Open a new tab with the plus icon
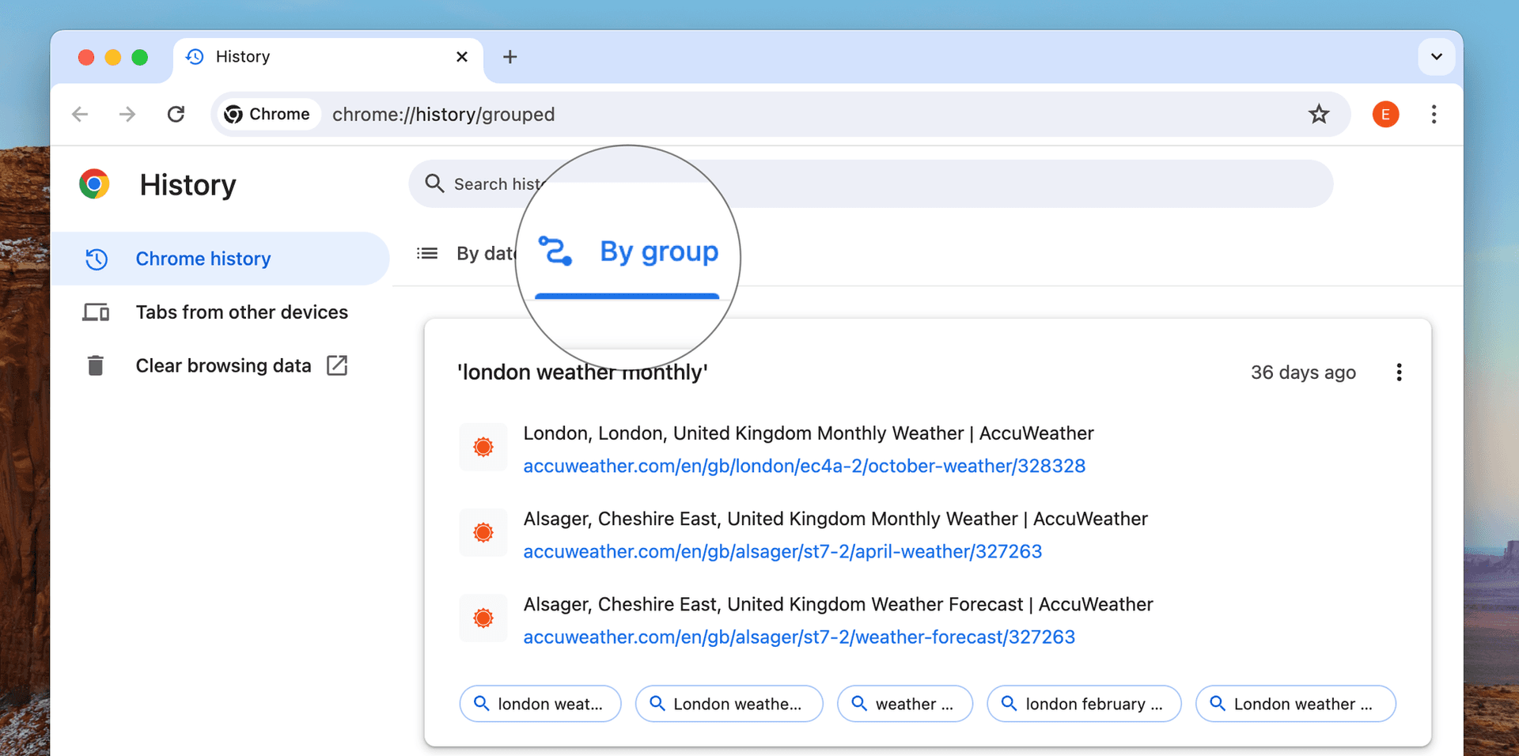1519x756 pixels. 510,57
